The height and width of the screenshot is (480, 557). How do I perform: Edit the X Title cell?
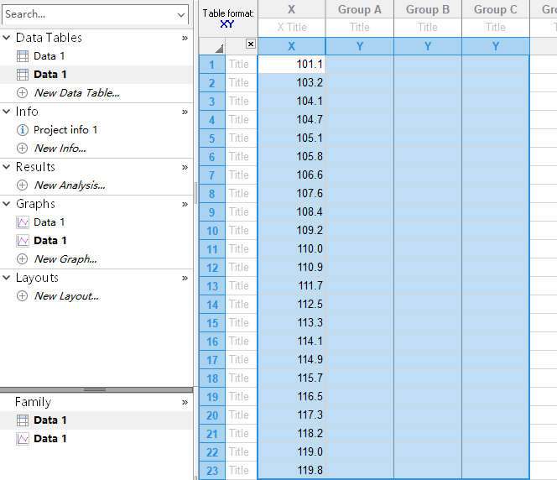pos(291,28)
